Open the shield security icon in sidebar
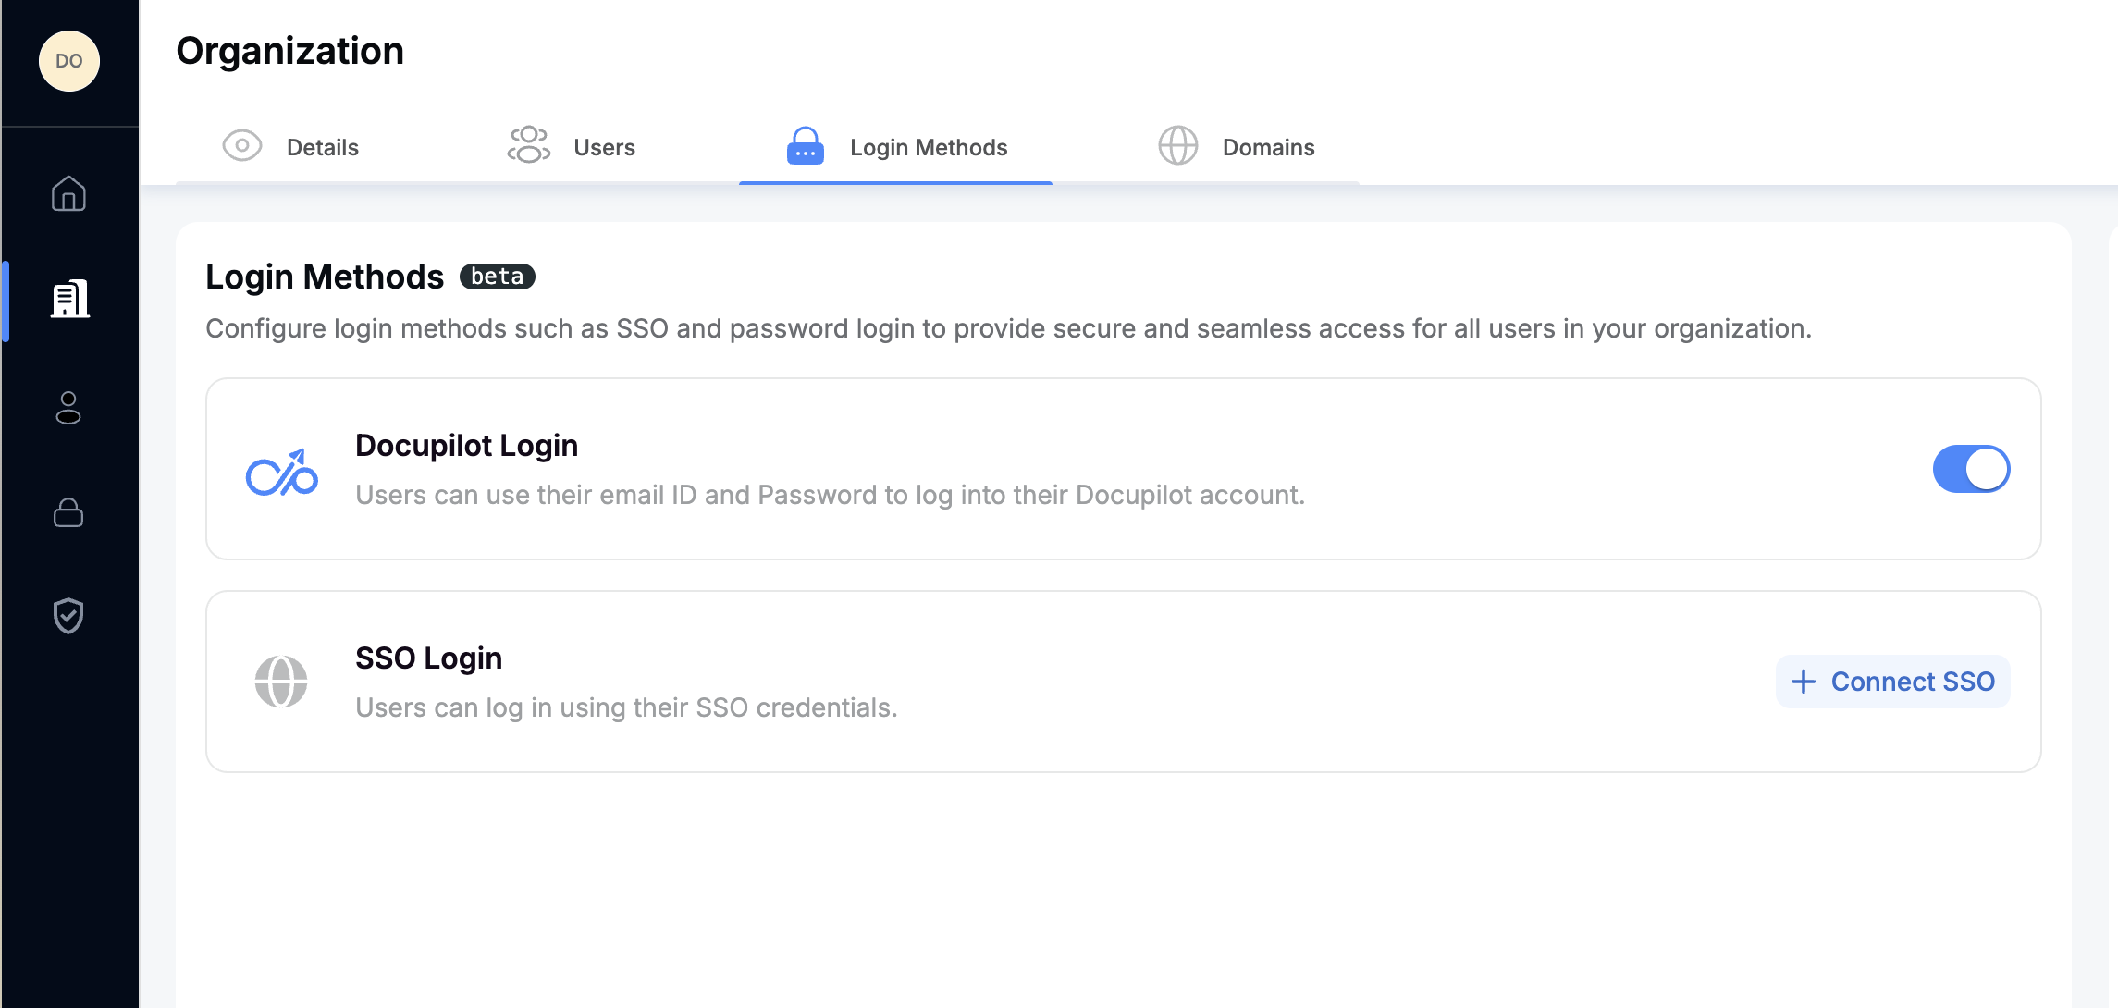The image size is (2118, 1008). (x=68, y=616)
